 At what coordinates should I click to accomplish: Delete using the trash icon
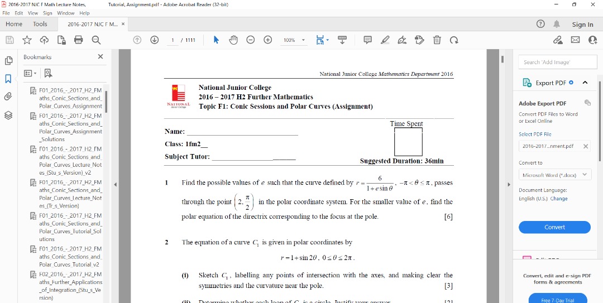(437, 40)
